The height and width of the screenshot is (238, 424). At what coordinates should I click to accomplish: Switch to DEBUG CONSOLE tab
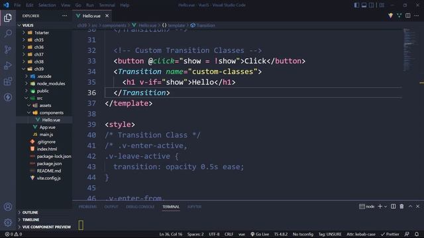click(x=140, y=207)
